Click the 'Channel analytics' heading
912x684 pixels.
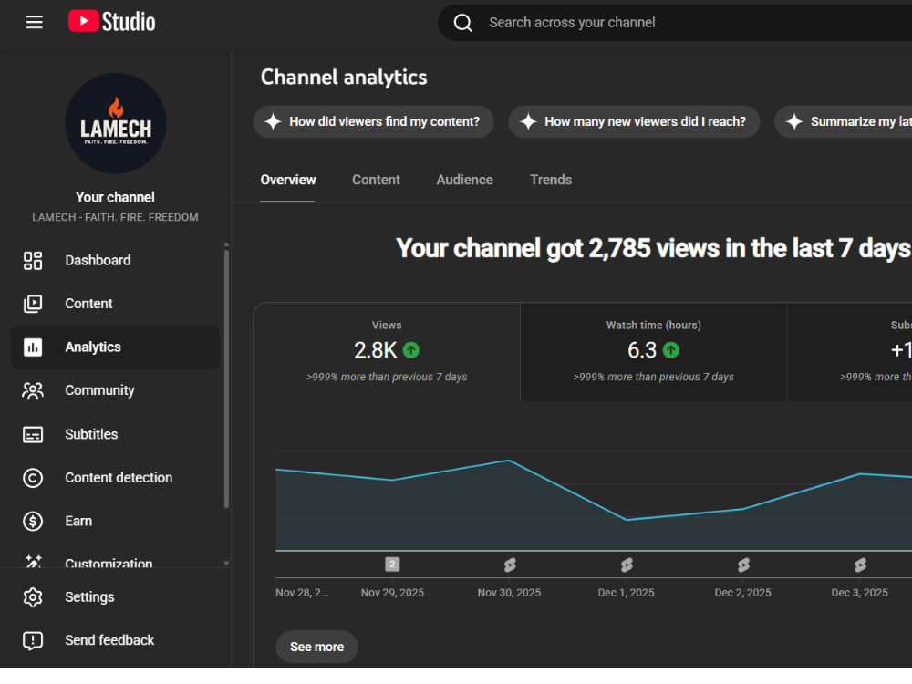(344, 78)
